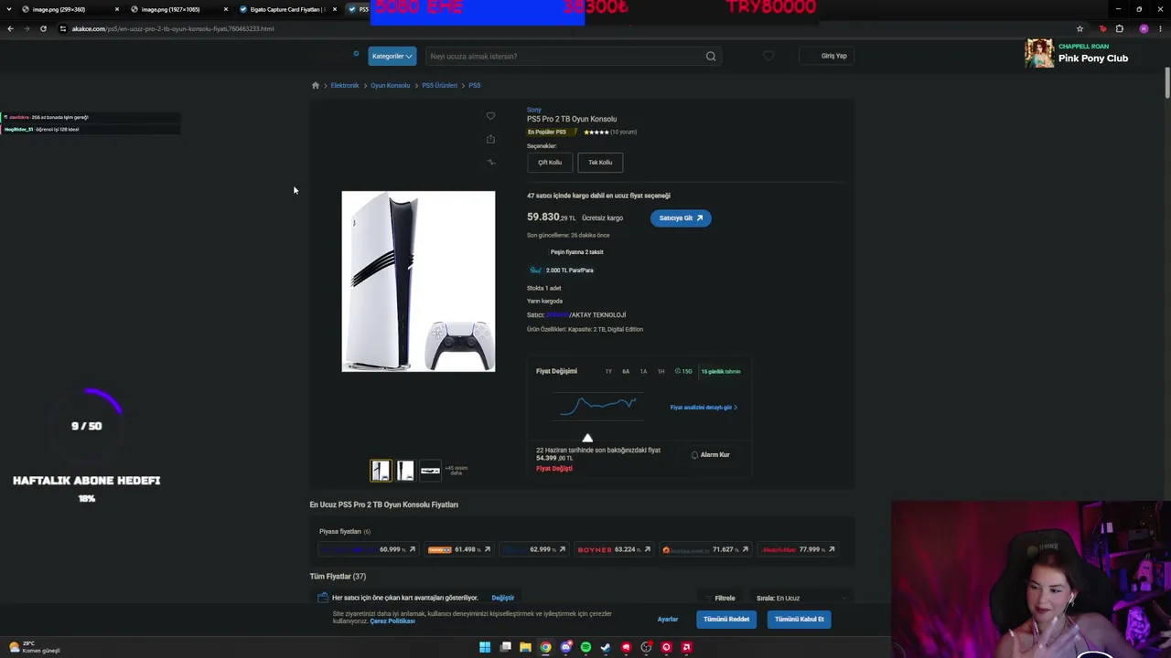Open the Windows Start menu
The width and height of the screenshot is (1171, 658).
pyautogui.click(x=485, y=647)
